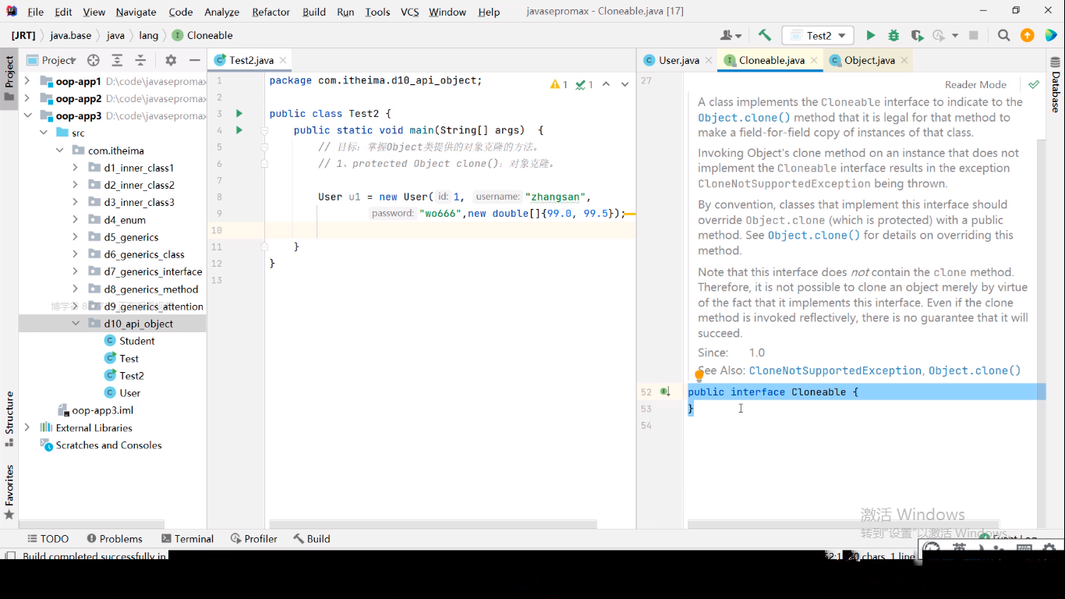This screenshot has width=1065, height=599.
Task: Start debugging with the bug icon
Action: tap(893, 35)
